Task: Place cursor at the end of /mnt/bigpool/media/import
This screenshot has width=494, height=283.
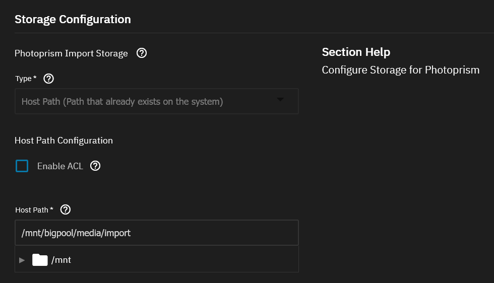Action: 131,233
